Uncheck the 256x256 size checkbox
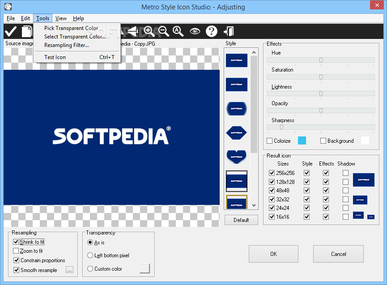The image size is (387, 285). 272,173
